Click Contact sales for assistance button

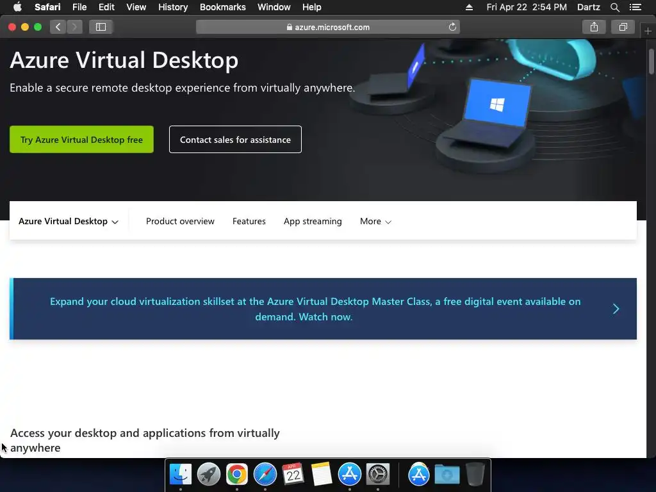click(x=235, y=139)
